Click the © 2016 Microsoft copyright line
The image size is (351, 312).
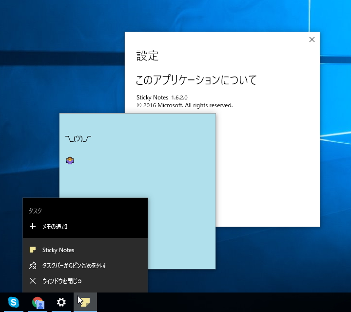coord(185,105)
